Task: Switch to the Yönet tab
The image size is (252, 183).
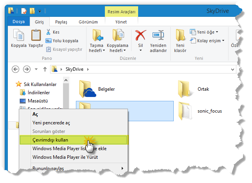Action: [121, 22]
